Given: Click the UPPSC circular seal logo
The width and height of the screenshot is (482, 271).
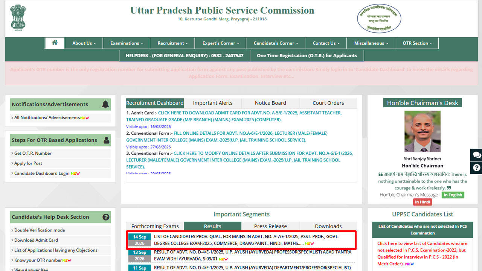Looking at the screenshot, I should [379, 18].
